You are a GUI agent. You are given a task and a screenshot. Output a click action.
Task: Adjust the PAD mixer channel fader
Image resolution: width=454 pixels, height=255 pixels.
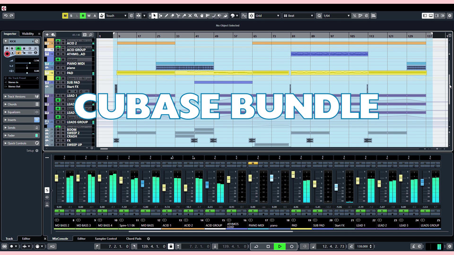coord(293,175)
